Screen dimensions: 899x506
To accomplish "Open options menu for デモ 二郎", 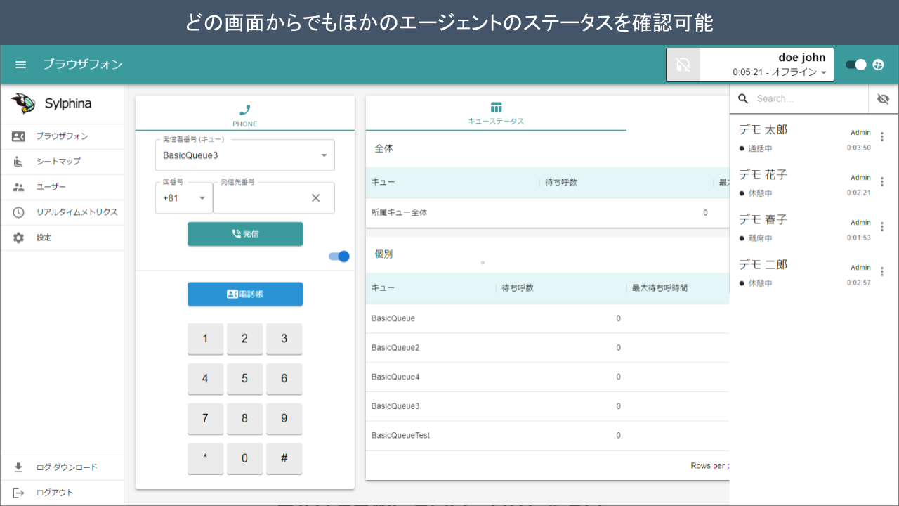I will coord(883,272).
